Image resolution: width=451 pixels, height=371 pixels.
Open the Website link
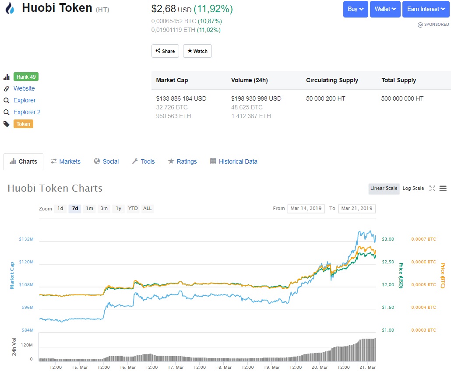tap(24, 88)
